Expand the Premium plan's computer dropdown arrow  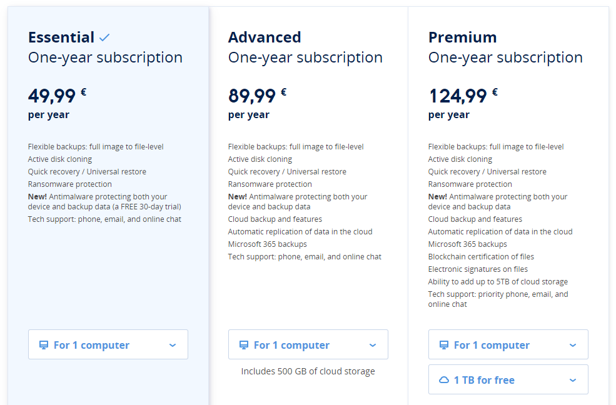pyautogui.click(x=573, y=345)
